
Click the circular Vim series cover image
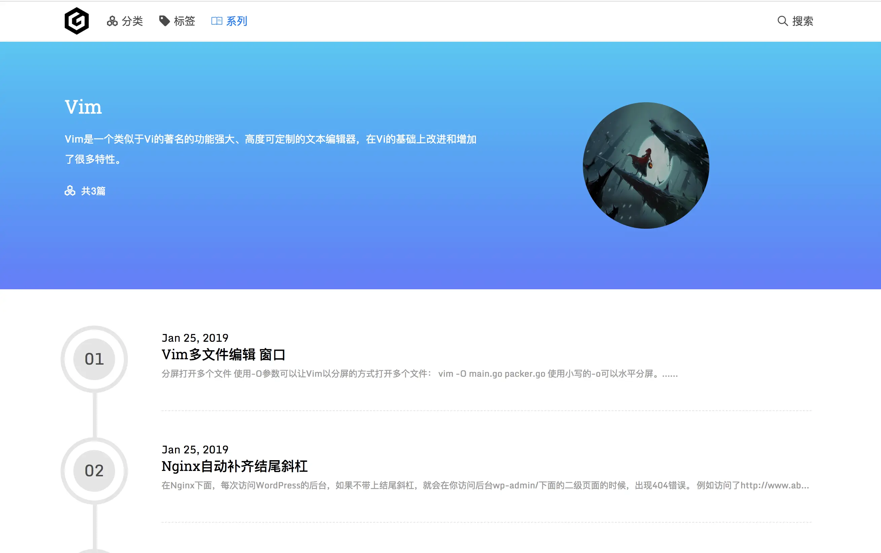pyautogui.click(x=646, y=165)
